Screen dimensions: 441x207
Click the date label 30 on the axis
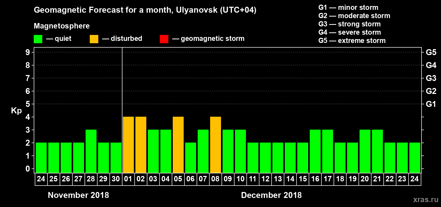[x=116, y=179]
